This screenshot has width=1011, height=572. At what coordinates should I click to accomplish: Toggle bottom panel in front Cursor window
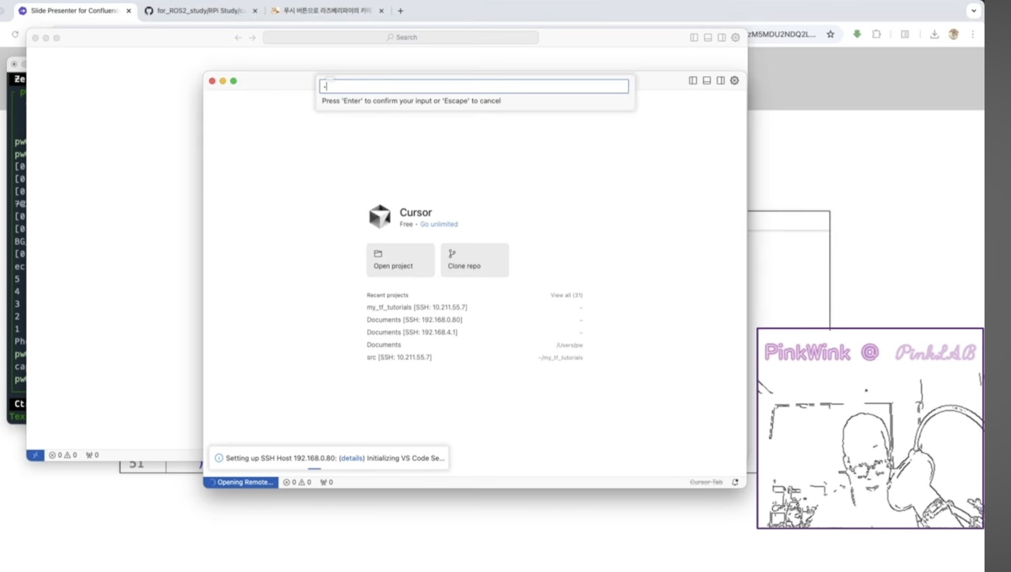click(707, 80)
